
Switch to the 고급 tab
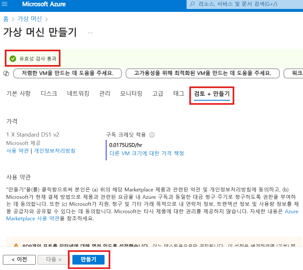click(158, 94)
